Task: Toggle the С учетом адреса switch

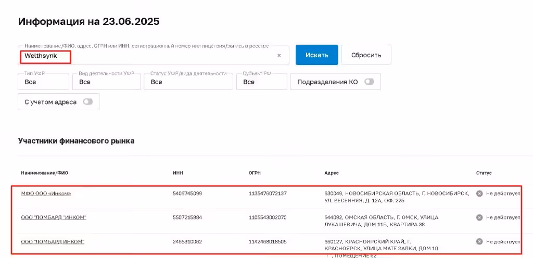Action: tap(87, 102)
